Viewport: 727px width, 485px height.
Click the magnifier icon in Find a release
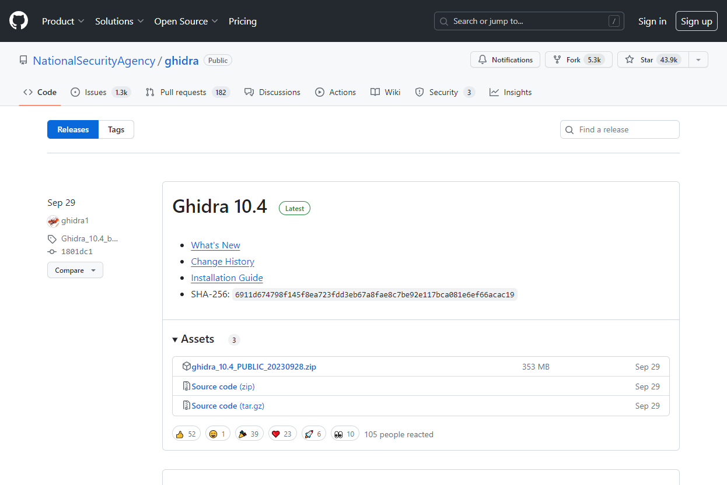[570, 130]
